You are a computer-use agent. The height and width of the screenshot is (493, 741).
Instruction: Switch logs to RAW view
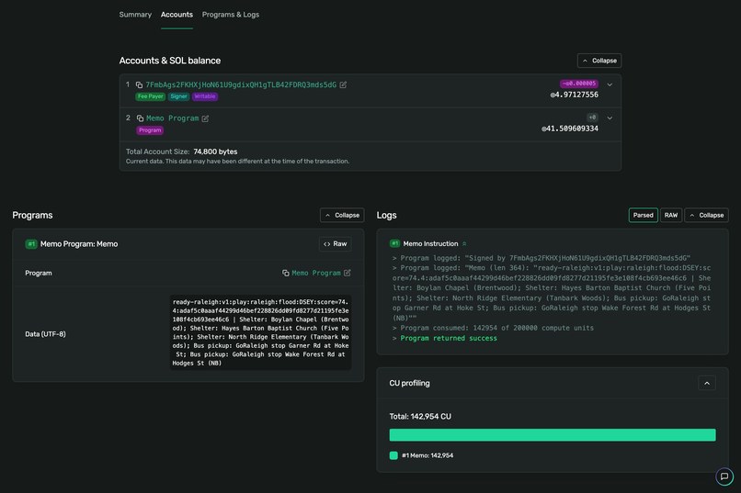(671, 215)
